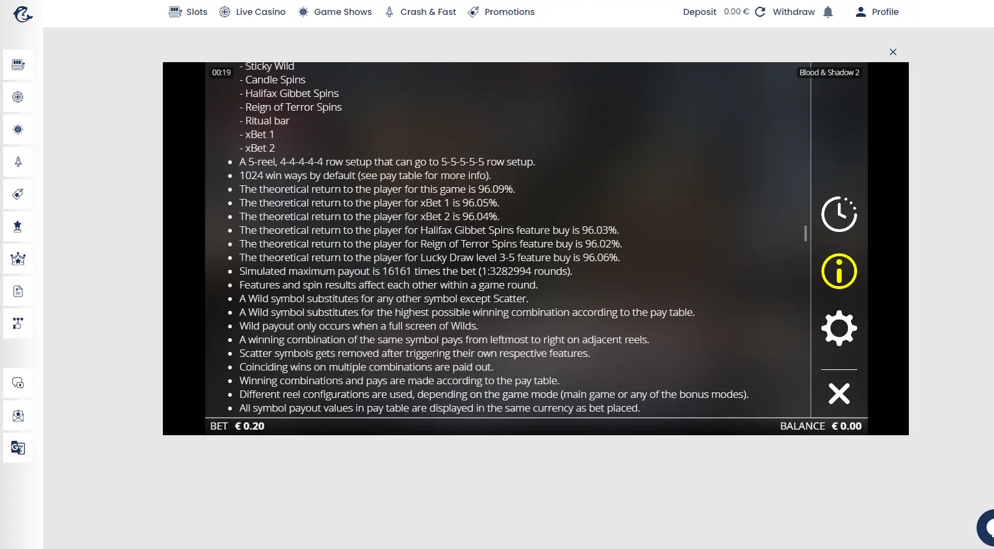994x549 pixels.
Task: Click the rocket icon in left sidebar
Action: (x=18, y=162)
